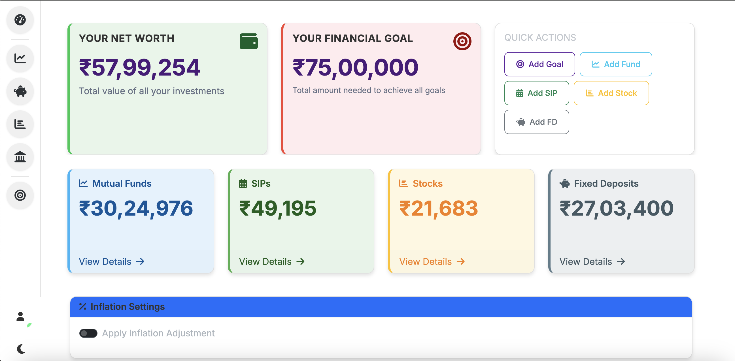Click 'Total amount needed to achieve all goals'

(x=369, y=90)
